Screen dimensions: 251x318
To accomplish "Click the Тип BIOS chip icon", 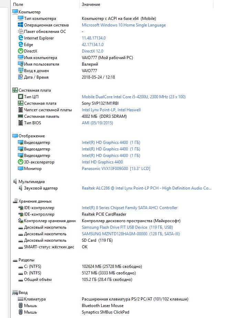I will (21, 123).
